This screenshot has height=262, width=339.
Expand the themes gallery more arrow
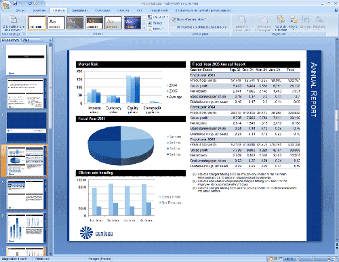144,28
